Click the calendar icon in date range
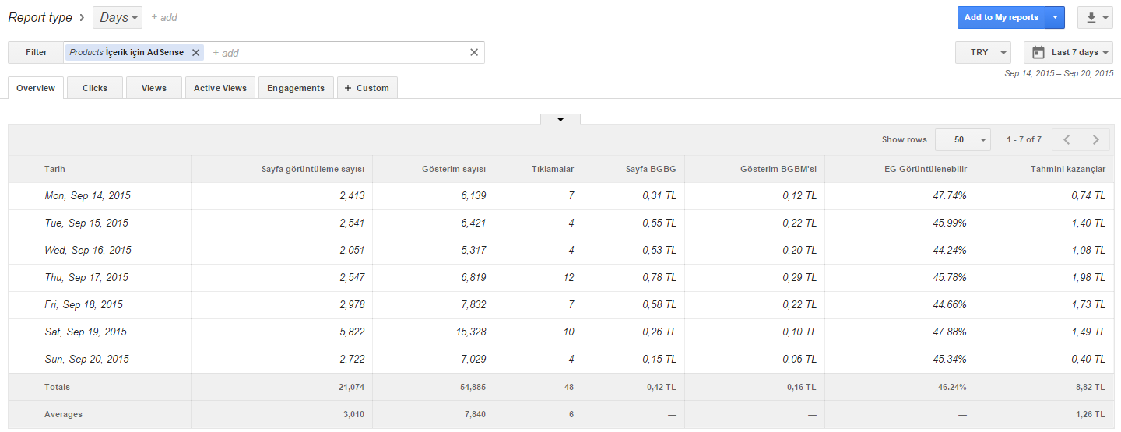The image size is (1121, 432). point(1038,52)
